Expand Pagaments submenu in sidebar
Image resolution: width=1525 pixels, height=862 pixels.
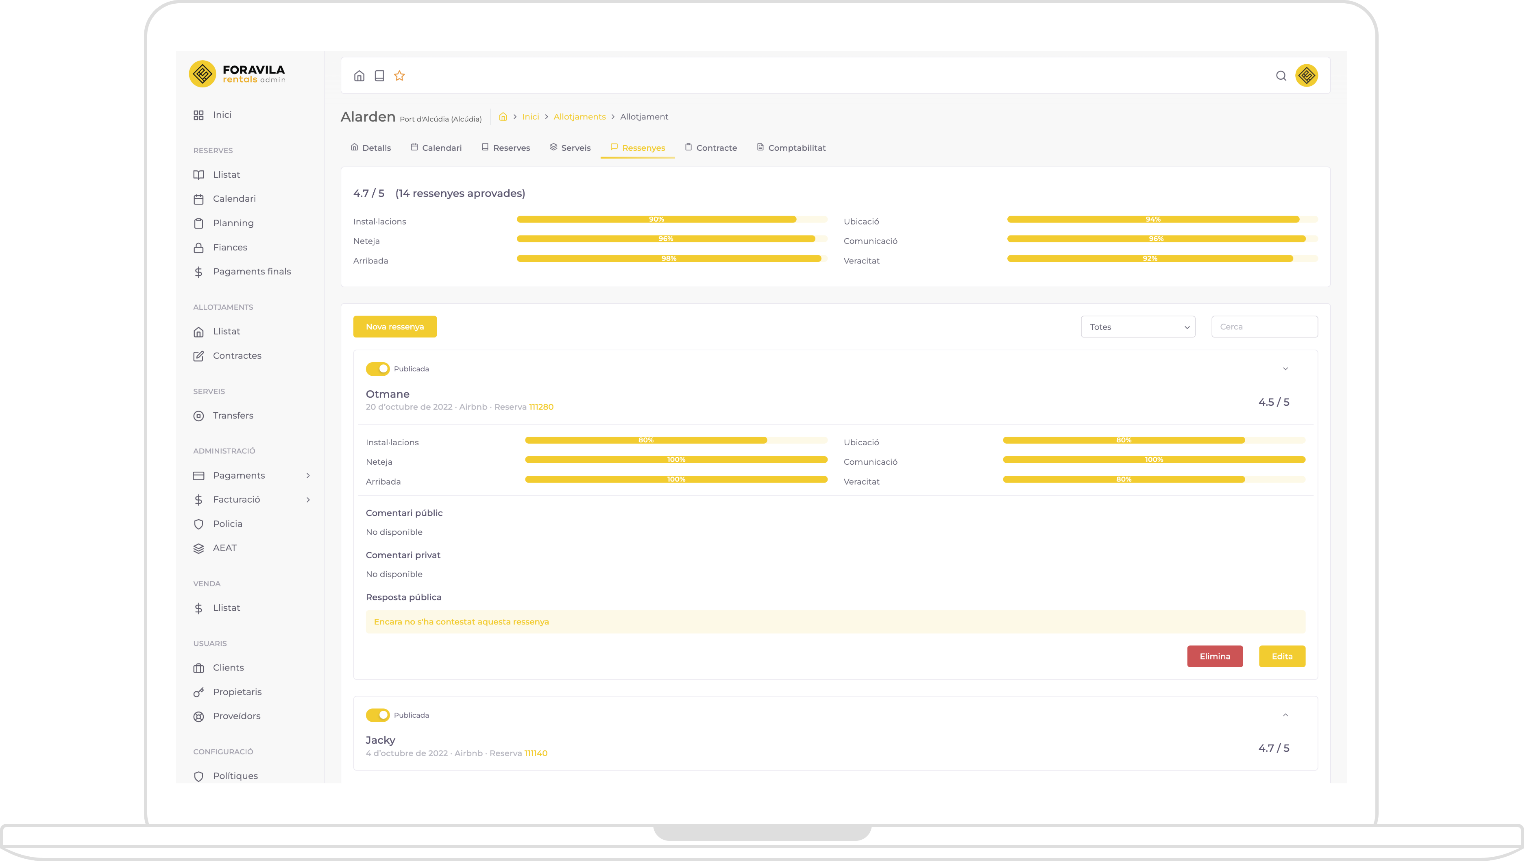click(252, 476)
